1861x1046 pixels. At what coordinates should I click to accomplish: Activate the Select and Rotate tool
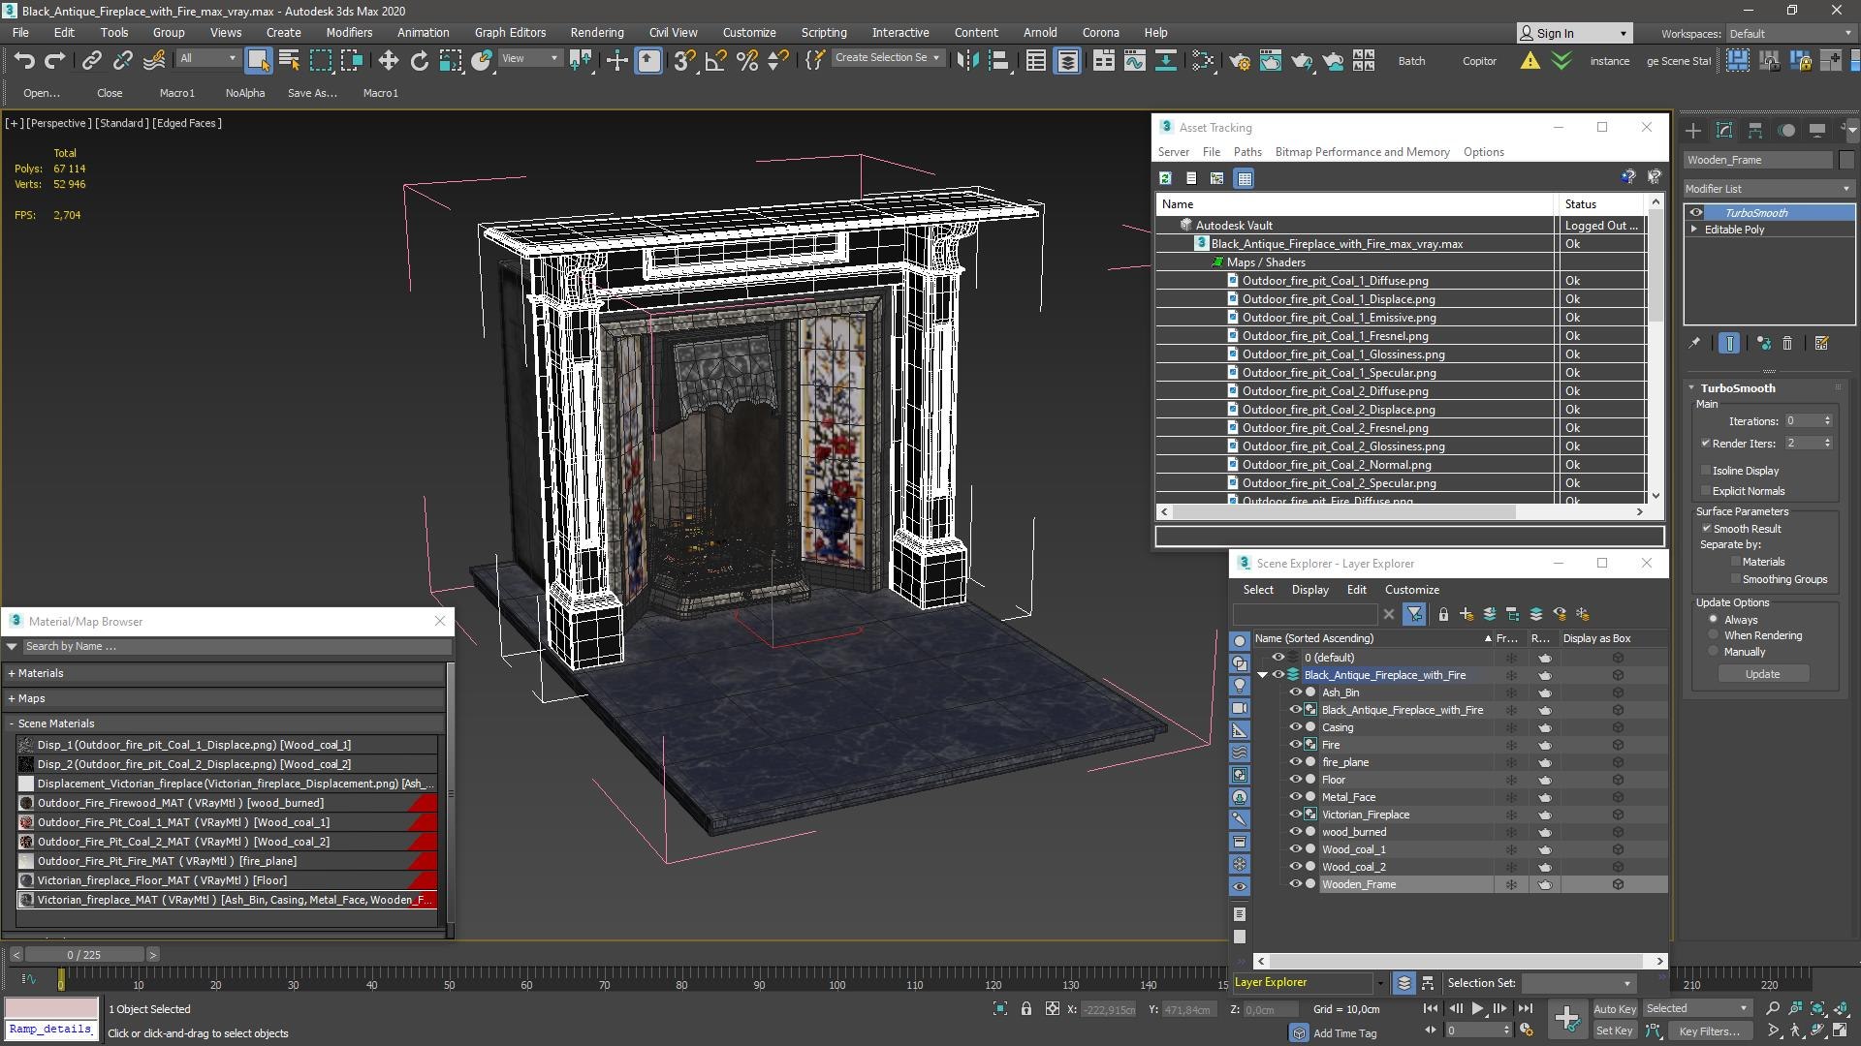point(419,61)
